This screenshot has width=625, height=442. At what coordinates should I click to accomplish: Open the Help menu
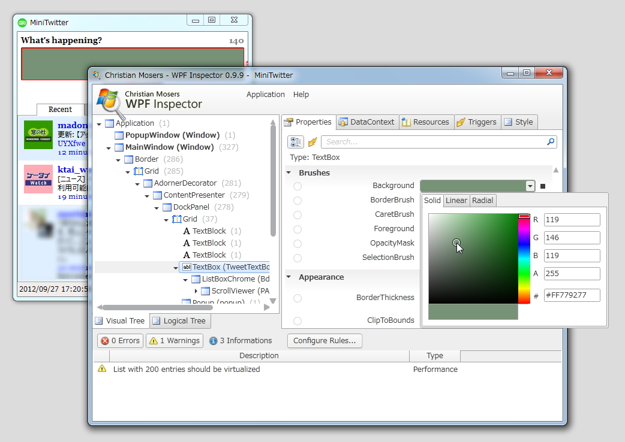click(x=301, y=94)
